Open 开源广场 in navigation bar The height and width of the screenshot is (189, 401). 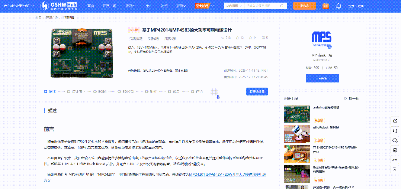point(109,6)
